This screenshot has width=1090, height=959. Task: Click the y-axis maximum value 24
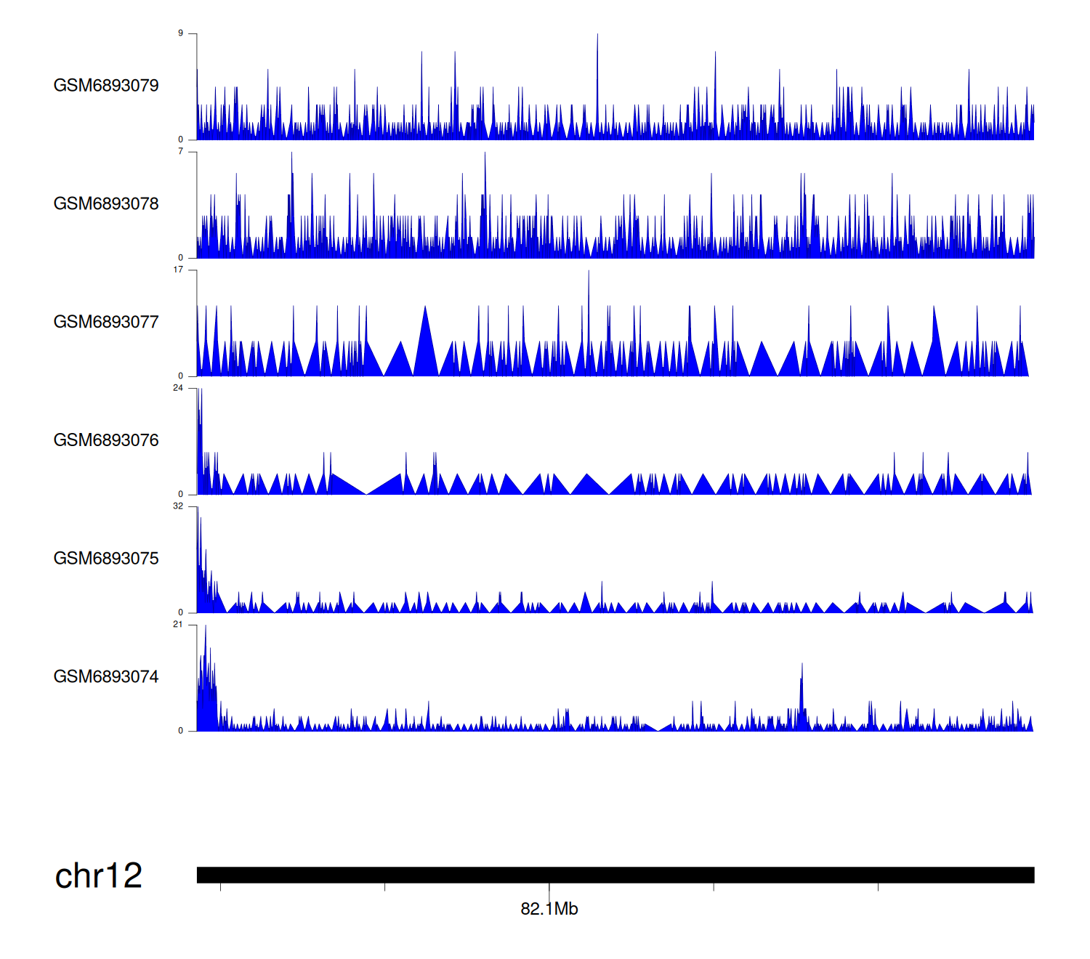(x=178, y=388)
